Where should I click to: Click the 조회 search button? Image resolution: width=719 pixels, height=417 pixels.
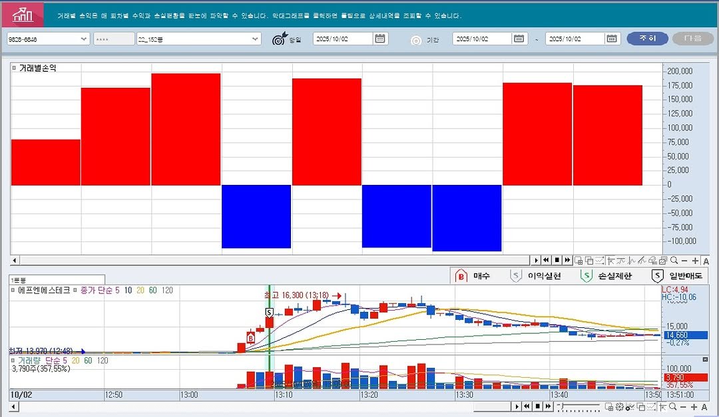point(647,39)
